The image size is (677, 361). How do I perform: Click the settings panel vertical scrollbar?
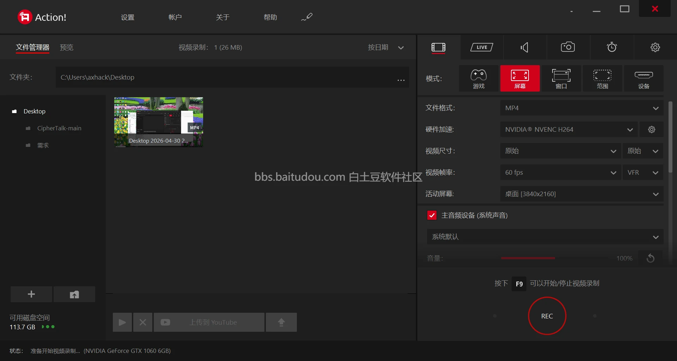tap(670, 137)
